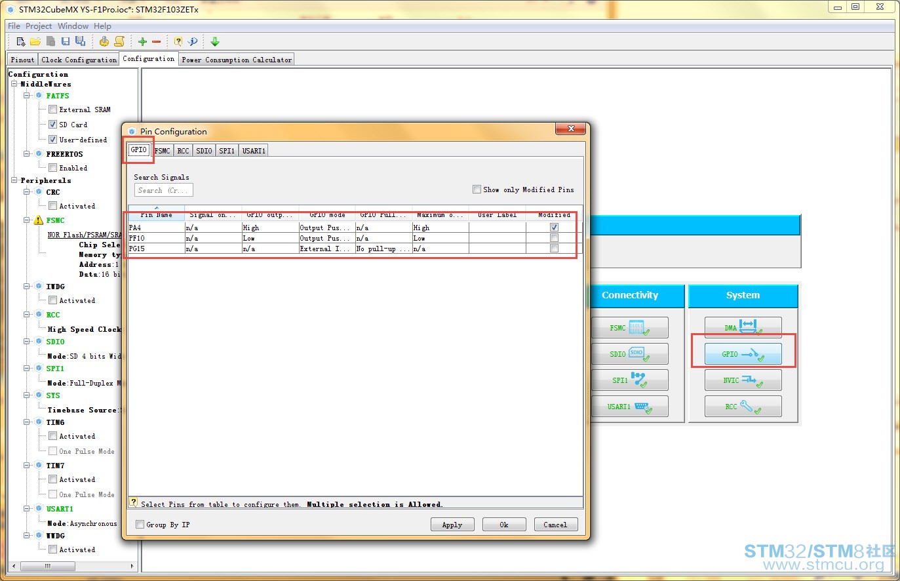
Task: Click the blue info bubble icon
Action: click(193, 41)
